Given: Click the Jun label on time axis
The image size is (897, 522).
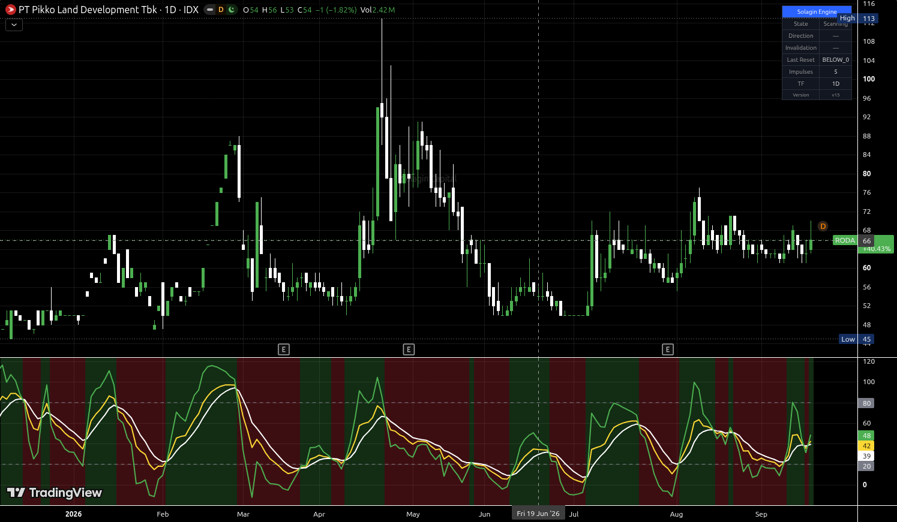Looking at the screenshot, I should [484, 514].
